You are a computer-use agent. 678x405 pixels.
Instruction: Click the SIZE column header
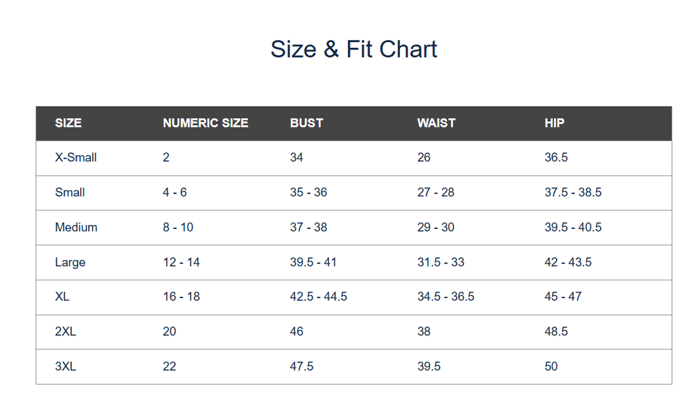(x=68, y=123)
